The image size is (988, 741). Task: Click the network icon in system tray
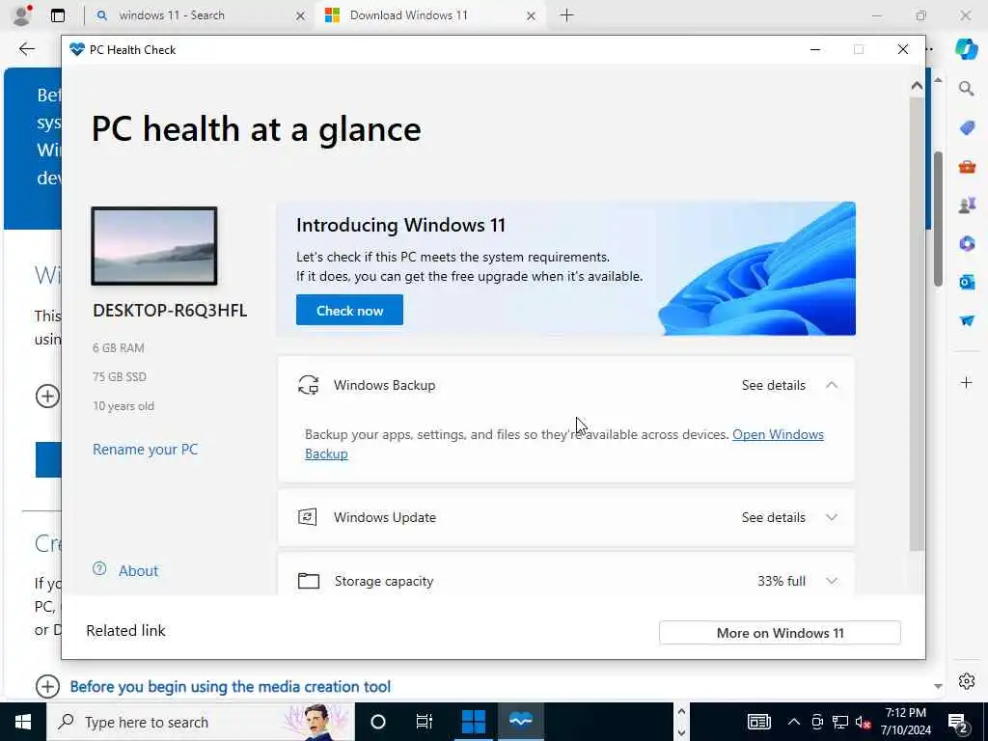840,722
